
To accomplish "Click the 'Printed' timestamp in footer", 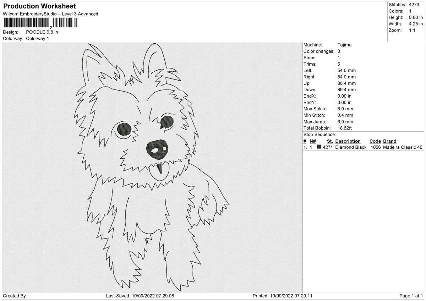I will click(x=283, y=296).
